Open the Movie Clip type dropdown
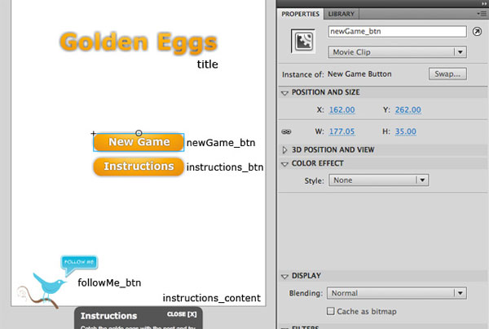Image resolution: width=489 pixels, height=329 pixels. click(x=398, y=52)
